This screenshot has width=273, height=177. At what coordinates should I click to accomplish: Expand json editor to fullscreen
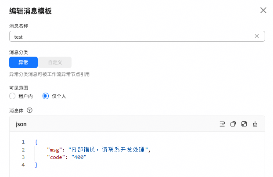(244, 124)
